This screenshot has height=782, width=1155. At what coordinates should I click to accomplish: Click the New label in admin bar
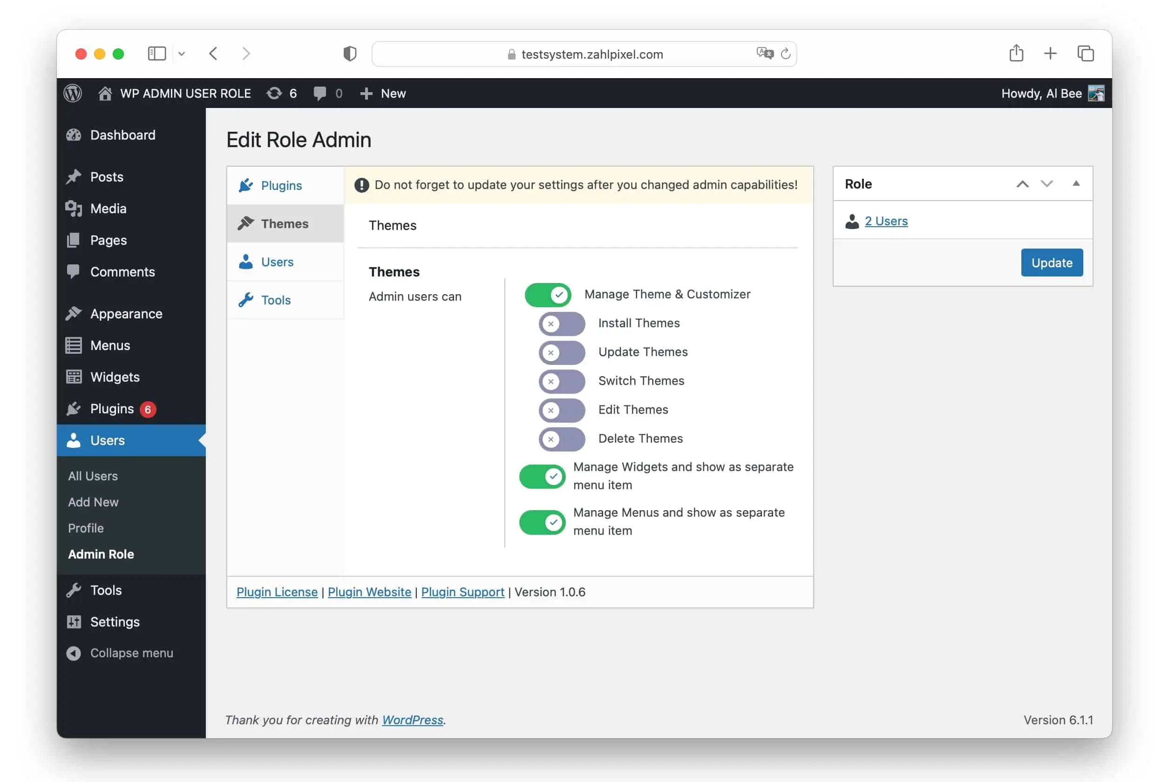click(393, 94)
